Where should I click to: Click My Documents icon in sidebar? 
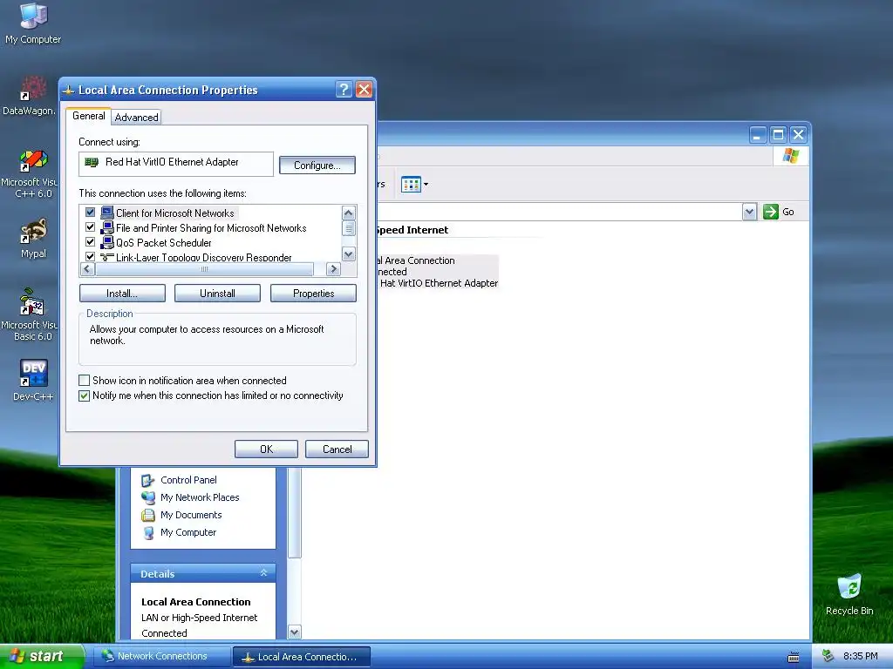tap(148, 516)
